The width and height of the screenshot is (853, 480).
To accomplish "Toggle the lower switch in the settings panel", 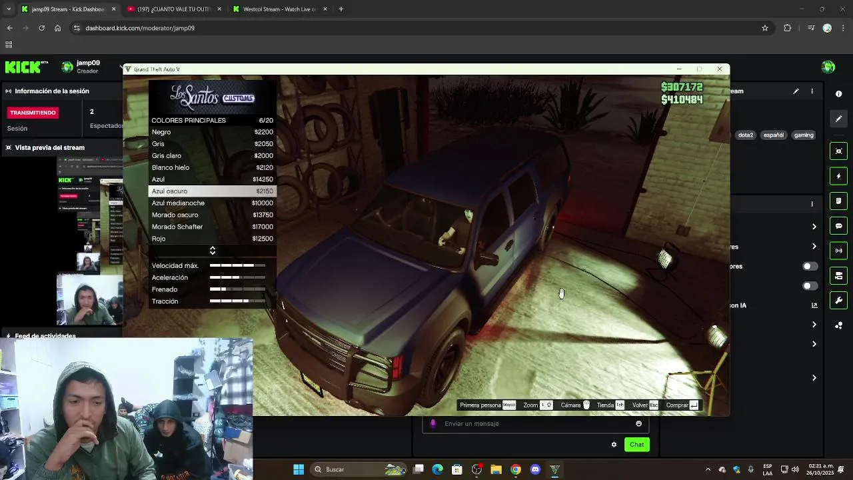I will (810, 286).
